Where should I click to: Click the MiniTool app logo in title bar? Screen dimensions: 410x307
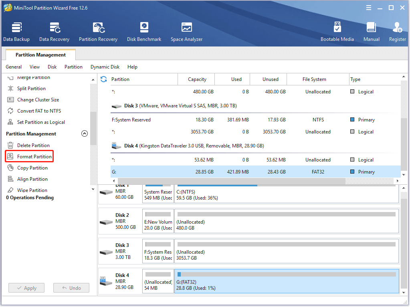click(8, 8)
